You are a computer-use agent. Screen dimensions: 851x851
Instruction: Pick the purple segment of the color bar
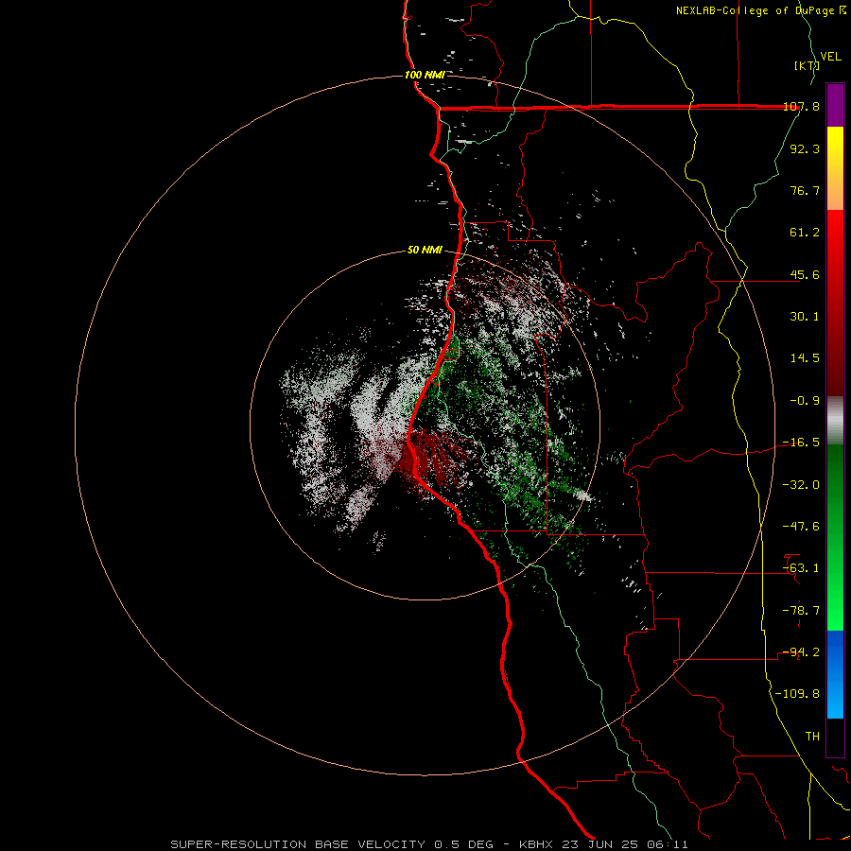pyautogui.click(x=835, y=105)
